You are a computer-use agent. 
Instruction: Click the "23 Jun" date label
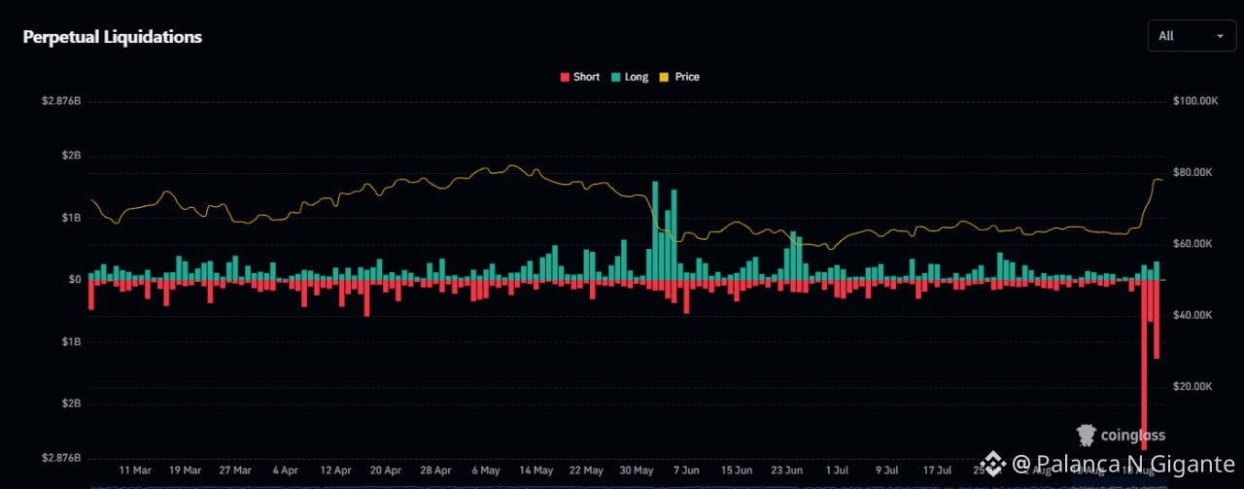pyautogui.click(x=787, y=470)
